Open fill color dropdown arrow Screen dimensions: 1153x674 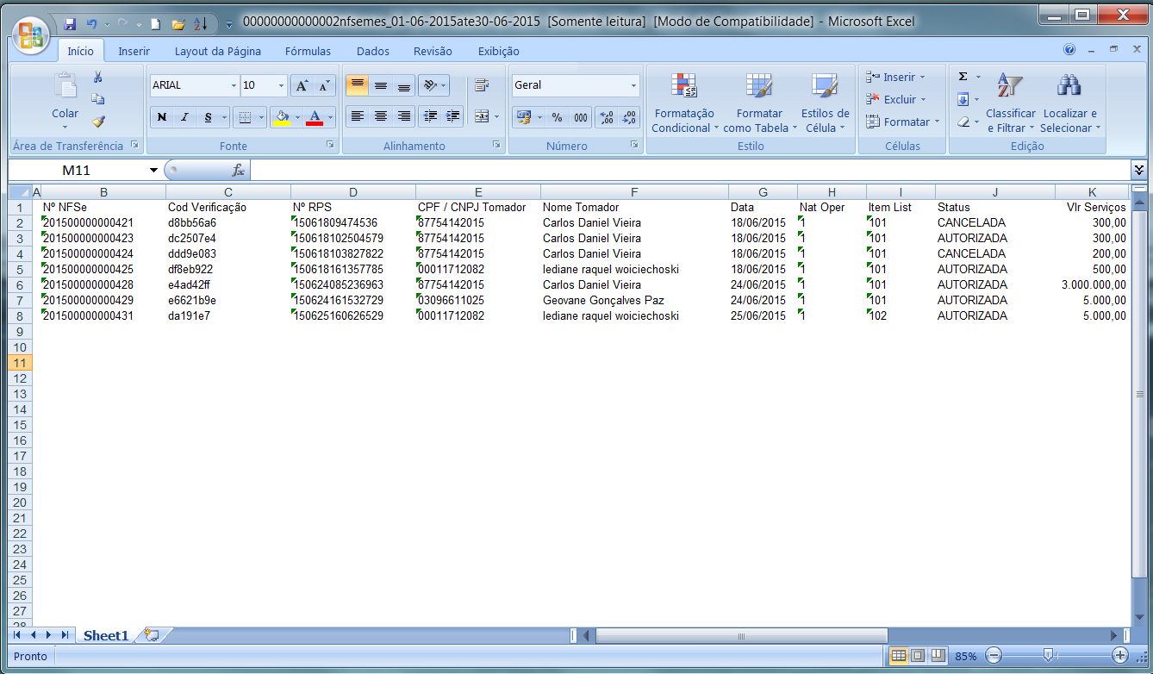click(298, 117)
